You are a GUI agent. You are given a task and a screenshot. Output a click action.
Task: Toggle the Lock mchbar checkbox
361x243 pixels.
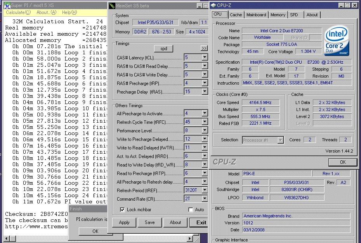coord(123,210)
